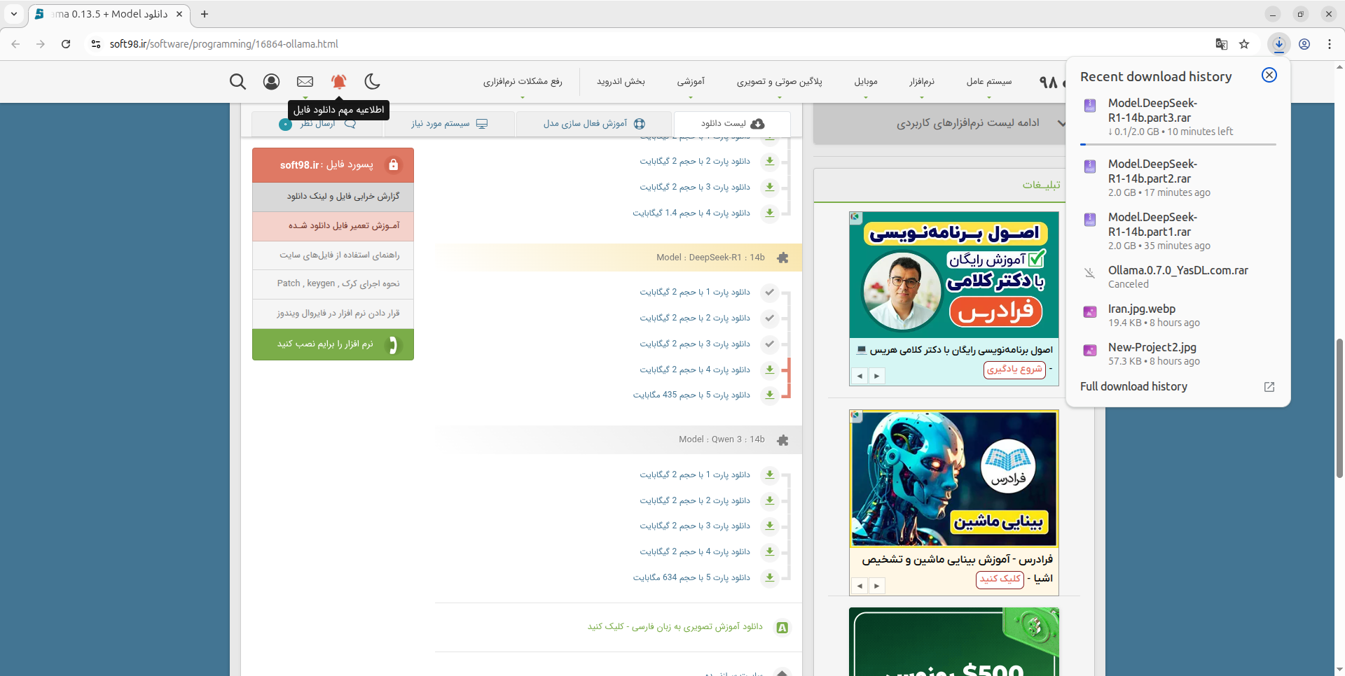Open the messages envelope icon
Screen dimensions: 1345x676
[305, 82]
